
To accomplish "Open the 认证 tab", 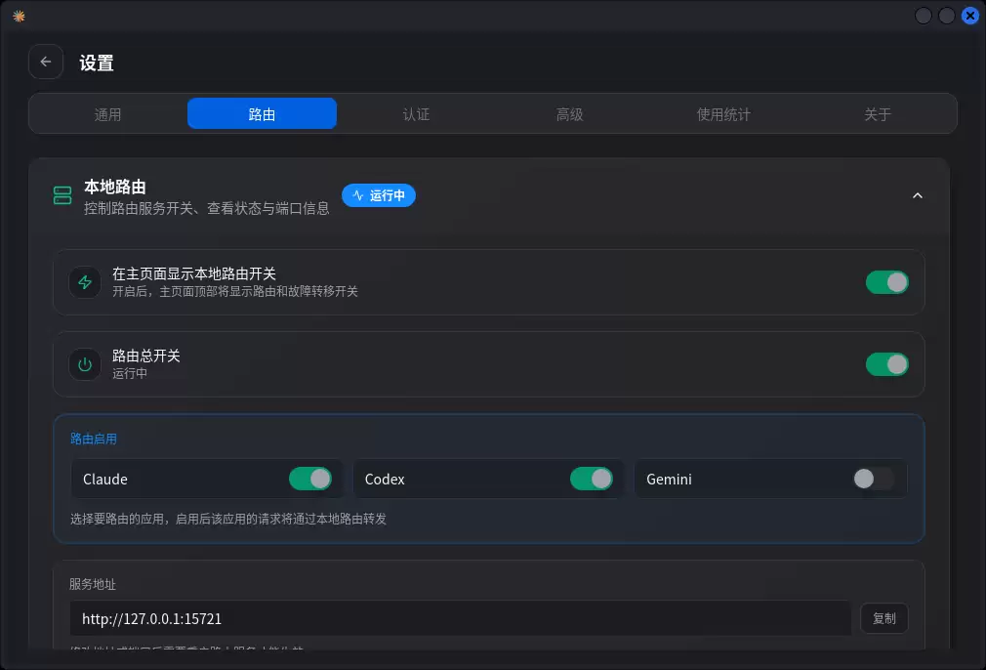I will coord(416,114).
